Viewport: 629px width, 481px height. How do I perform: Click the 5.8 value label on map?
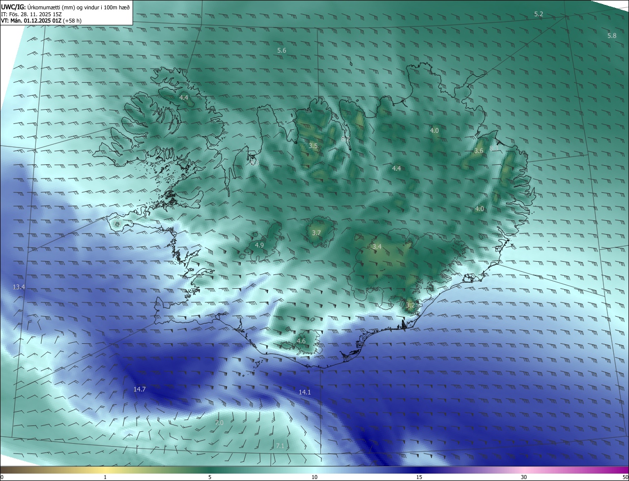coord(612,36)
